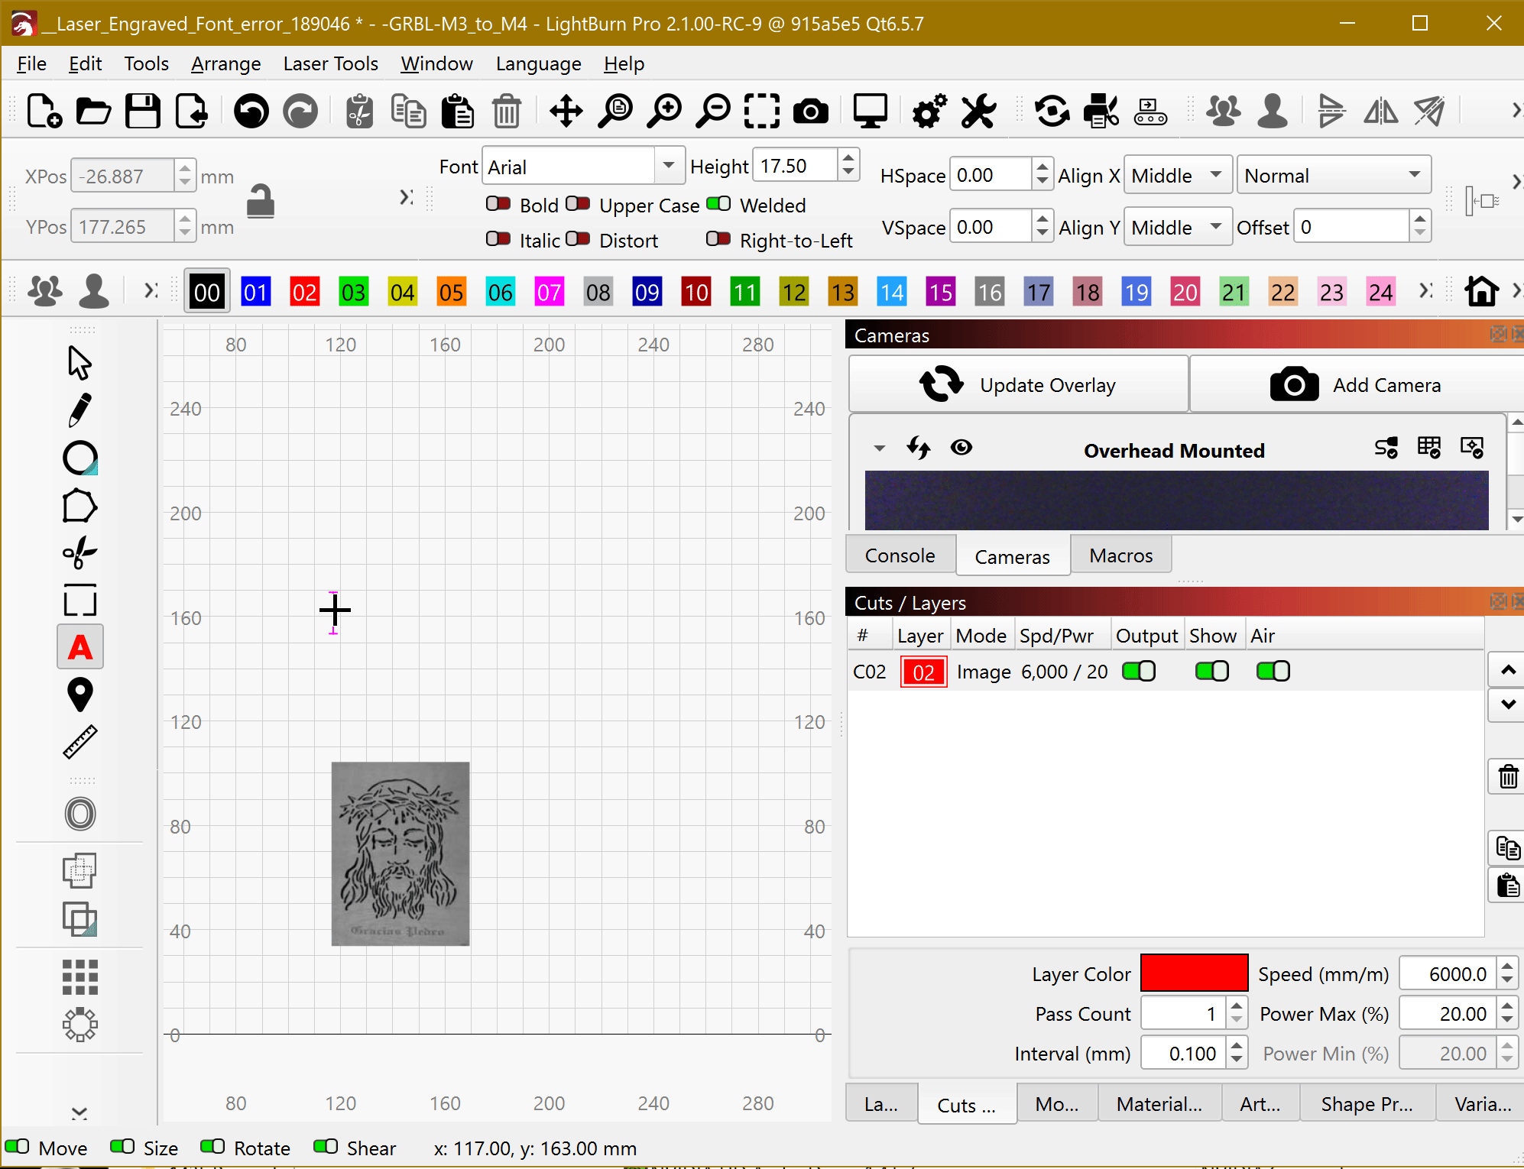Click the Add Camera button

(x=1356, y=384)
